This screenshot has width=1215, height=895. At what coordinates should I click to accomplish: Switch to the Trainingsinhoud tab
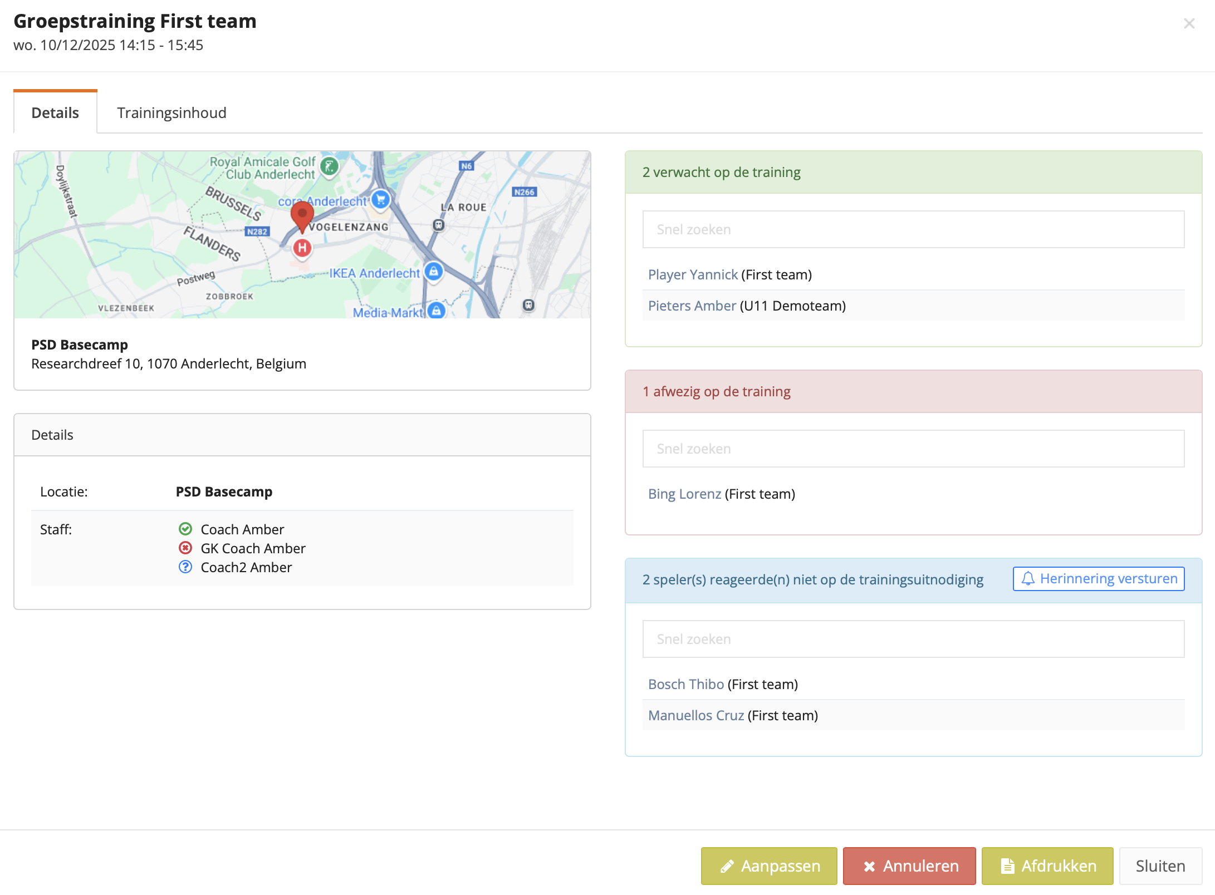point(172,113)
